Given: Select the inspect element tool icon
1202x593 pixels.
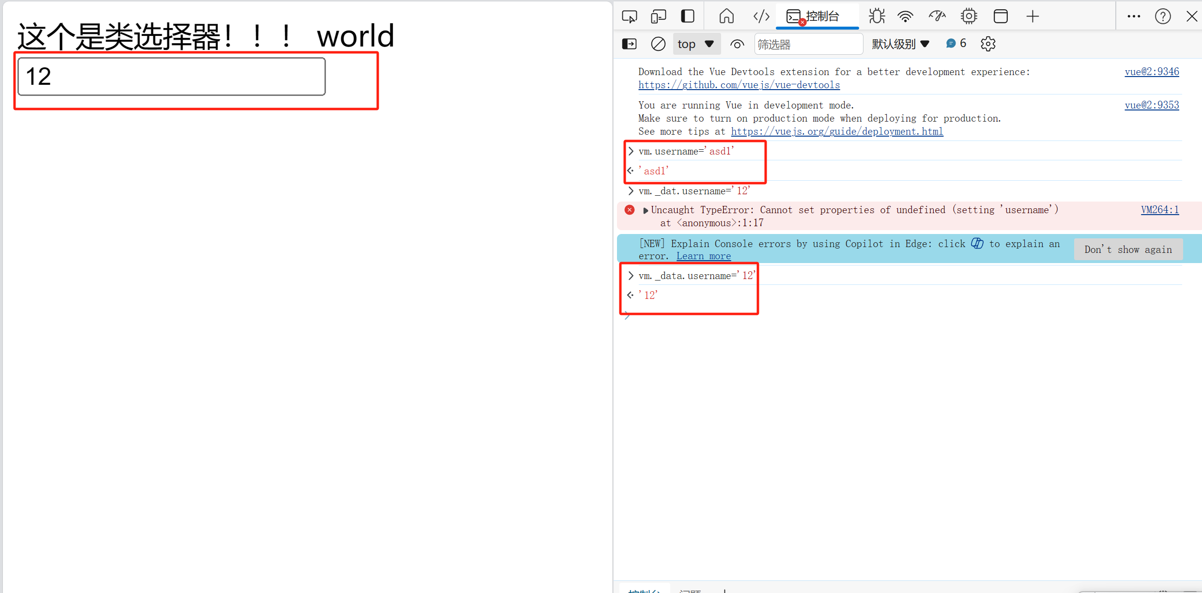Looking at the screenshot, I should 629,16.
